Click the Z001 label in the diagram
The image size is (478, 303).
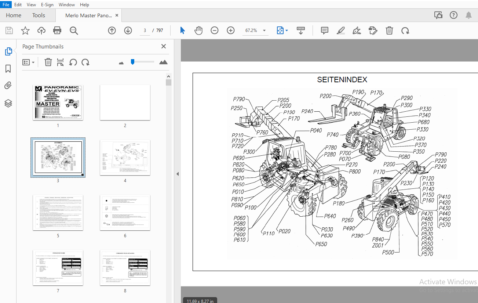(x=378, y=246)
